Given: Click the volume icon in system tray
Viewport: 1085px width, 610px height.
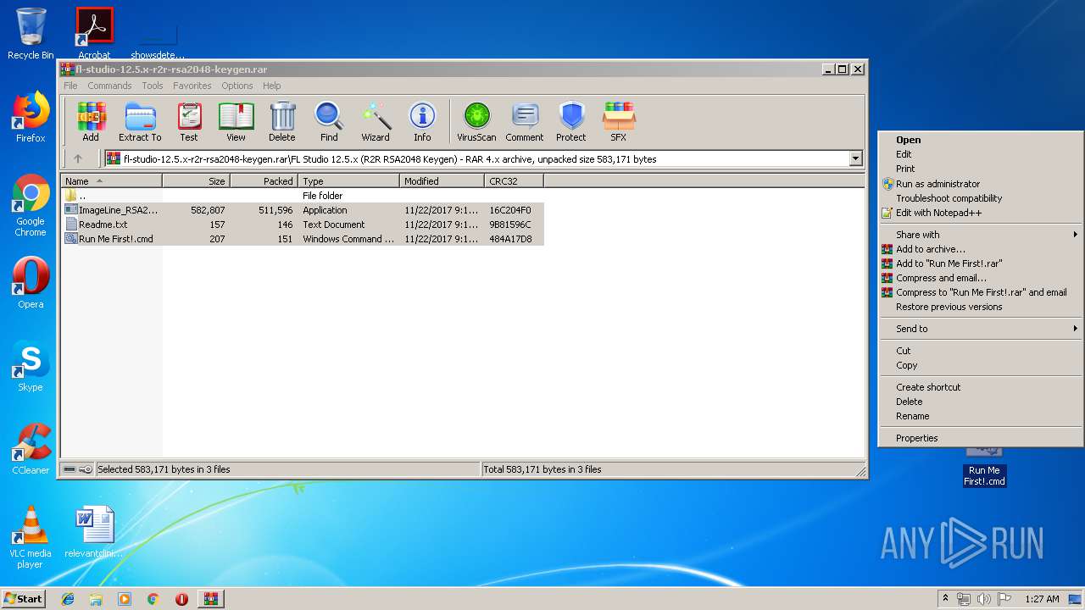Looking at the screenshot, I should (983, 599).
